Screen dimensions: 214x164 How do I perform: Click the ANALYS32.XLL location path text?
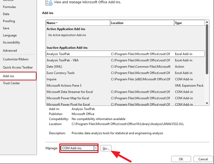tap(128, 124)
